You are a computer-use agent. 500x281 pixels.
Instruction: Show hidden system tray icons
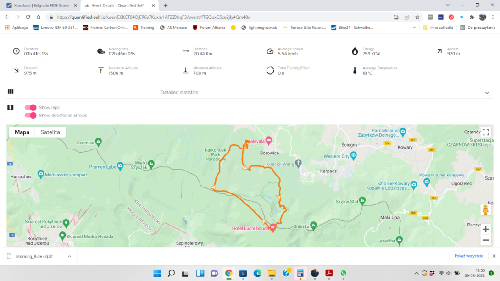point(417,273)
